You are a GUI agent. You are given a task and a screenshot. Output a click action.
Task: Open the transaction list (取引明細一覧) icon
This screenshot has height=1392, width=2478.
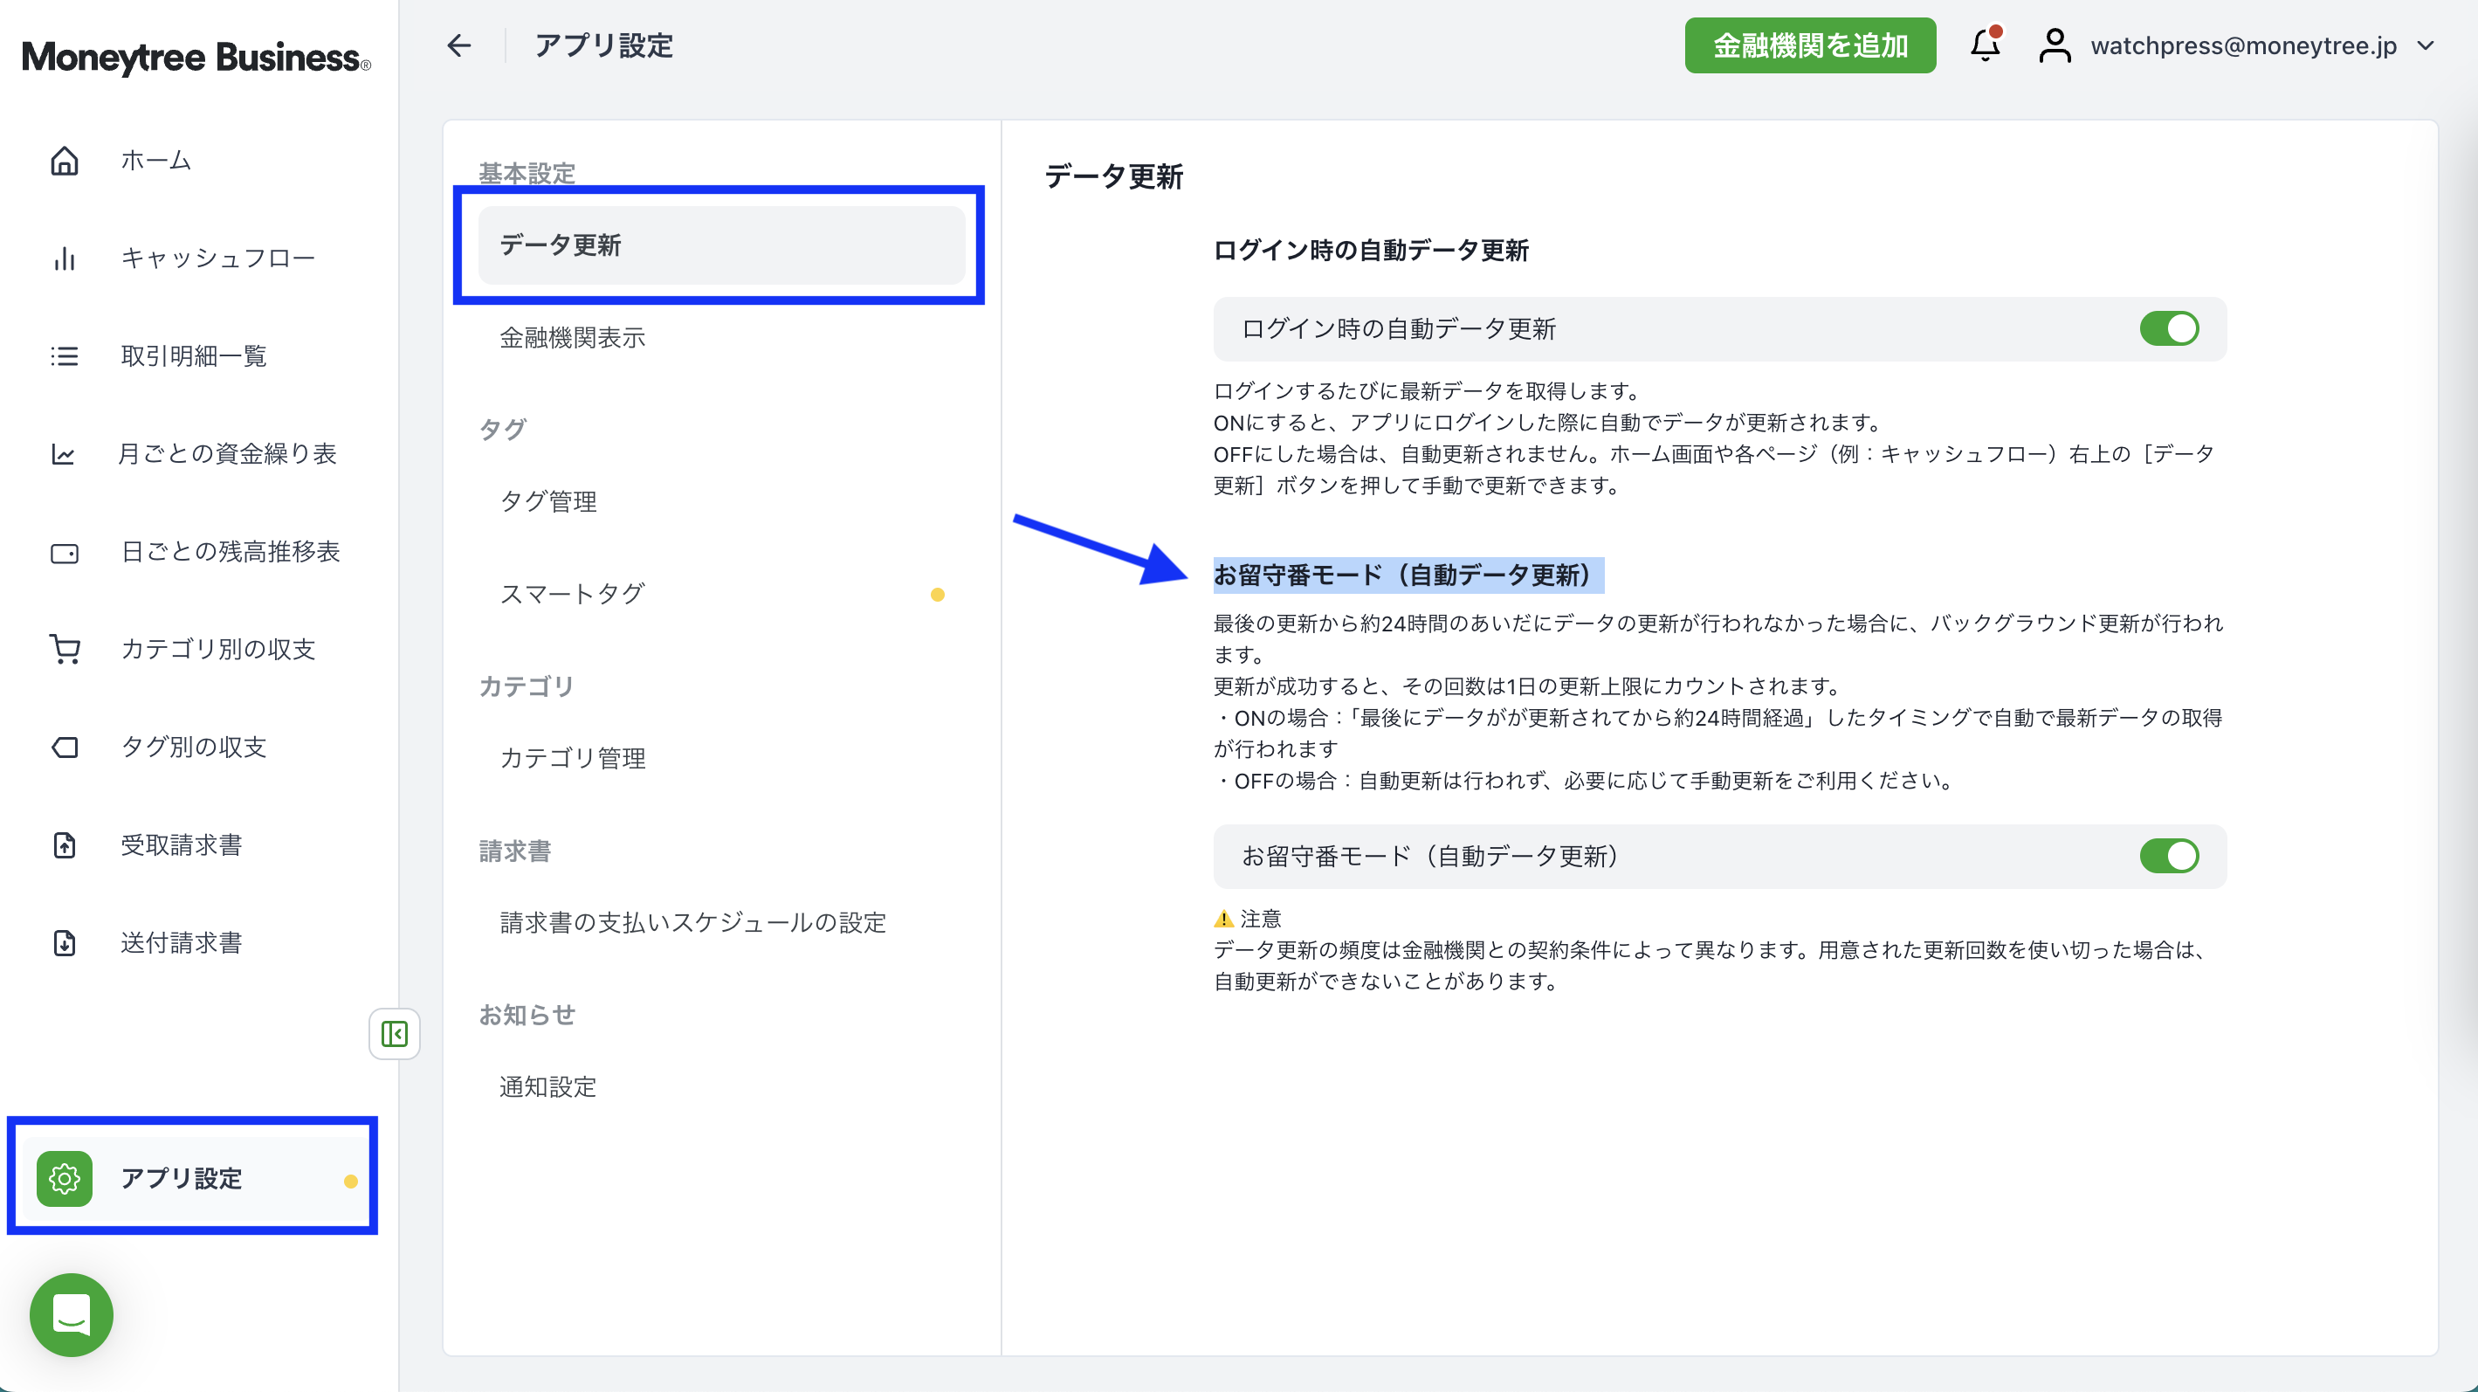65,356
